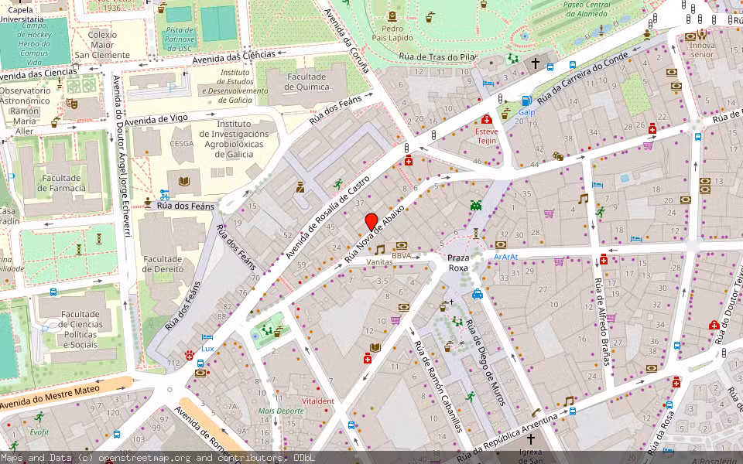Click the Vanitas music note icon
The width and height of the screenshot is (743, 464).
pyautogui.click(x=379, y=249)
